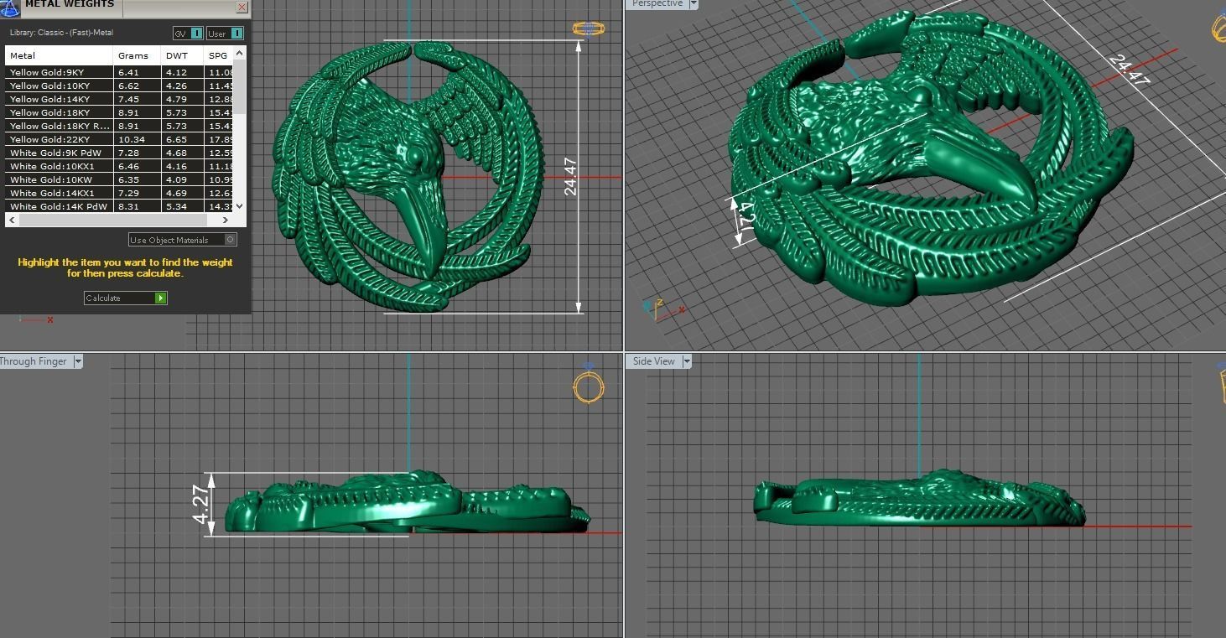This screenshot has width=1226, height=638.
Task: Select the Yellow Gold:14KY row
Action: 119,99
